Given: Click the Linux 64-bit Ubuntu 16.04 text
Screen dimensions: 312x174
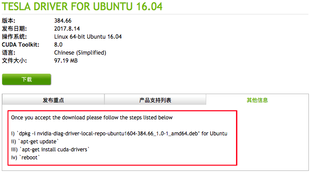Looking at the screenshot, I should pos(88,36).
